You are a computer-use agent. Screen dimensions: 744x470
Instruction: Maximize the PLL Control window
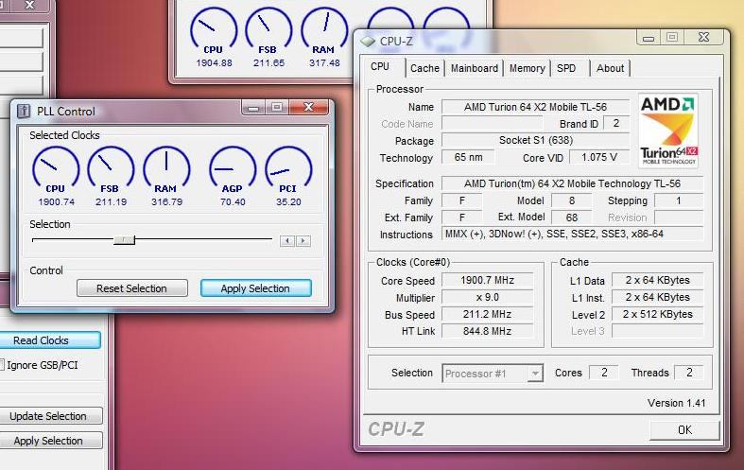click(277, 108)
